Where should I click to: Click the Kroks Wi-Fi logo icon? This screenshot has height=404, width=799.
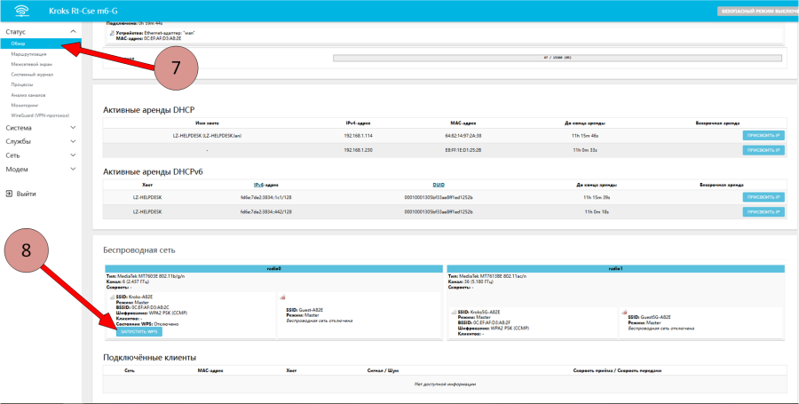pos(20,12)
